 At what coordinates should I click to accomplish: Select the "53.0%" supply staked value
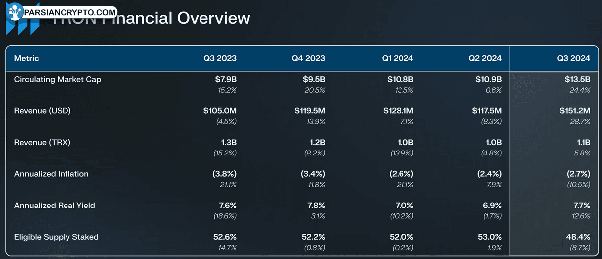(490, 237)
